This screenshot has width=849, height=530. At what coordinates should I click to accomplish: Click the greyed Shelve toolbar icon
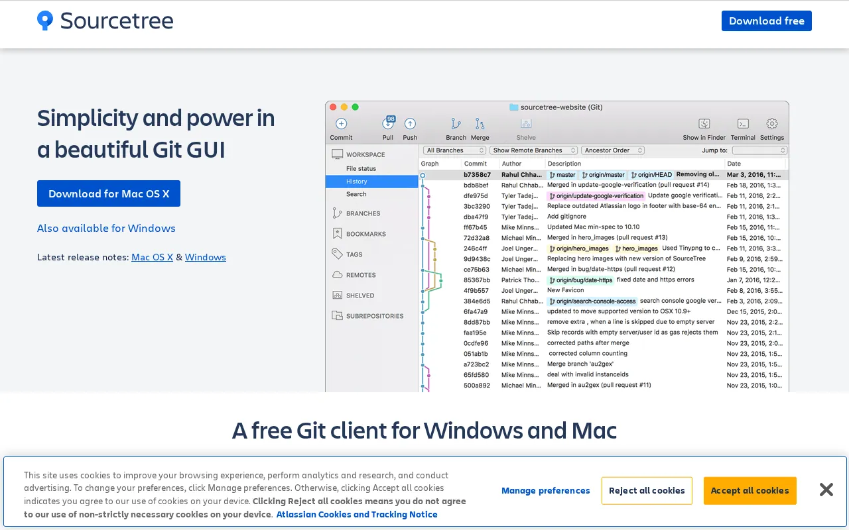coord(526,123)
